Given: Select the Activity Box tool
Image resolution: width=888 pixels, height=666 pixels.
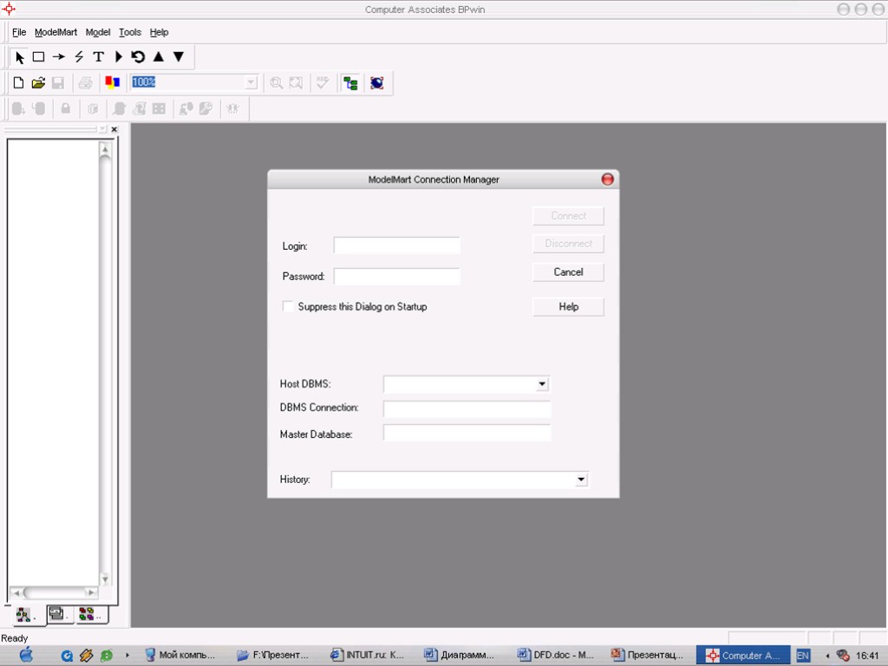Looking at the screenshot, I should [x=38, y=56].
